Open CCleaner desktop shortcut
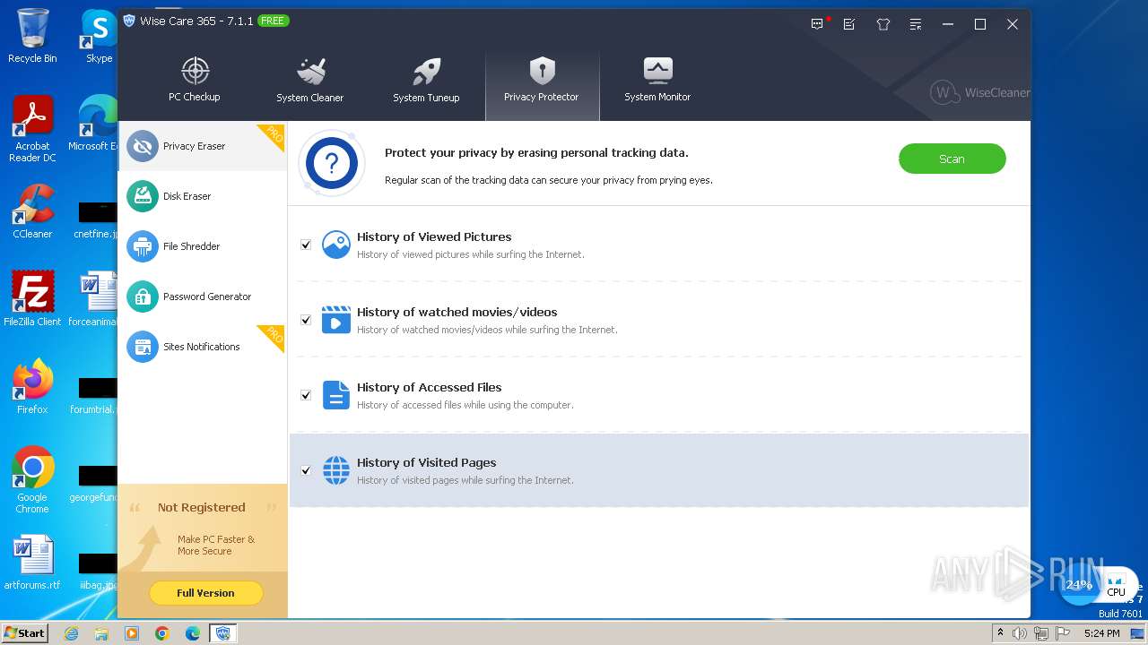 (32, 211)
